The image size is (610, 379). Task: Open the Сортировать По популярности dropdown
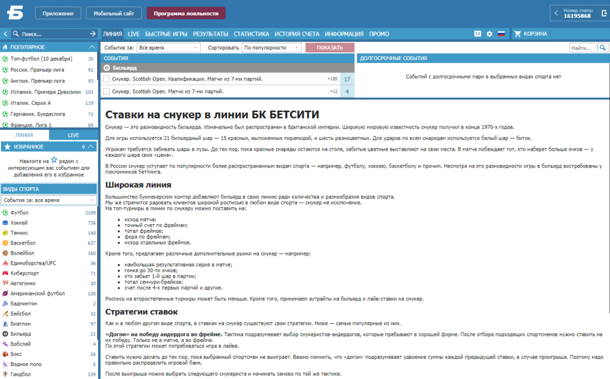(271, 48)
